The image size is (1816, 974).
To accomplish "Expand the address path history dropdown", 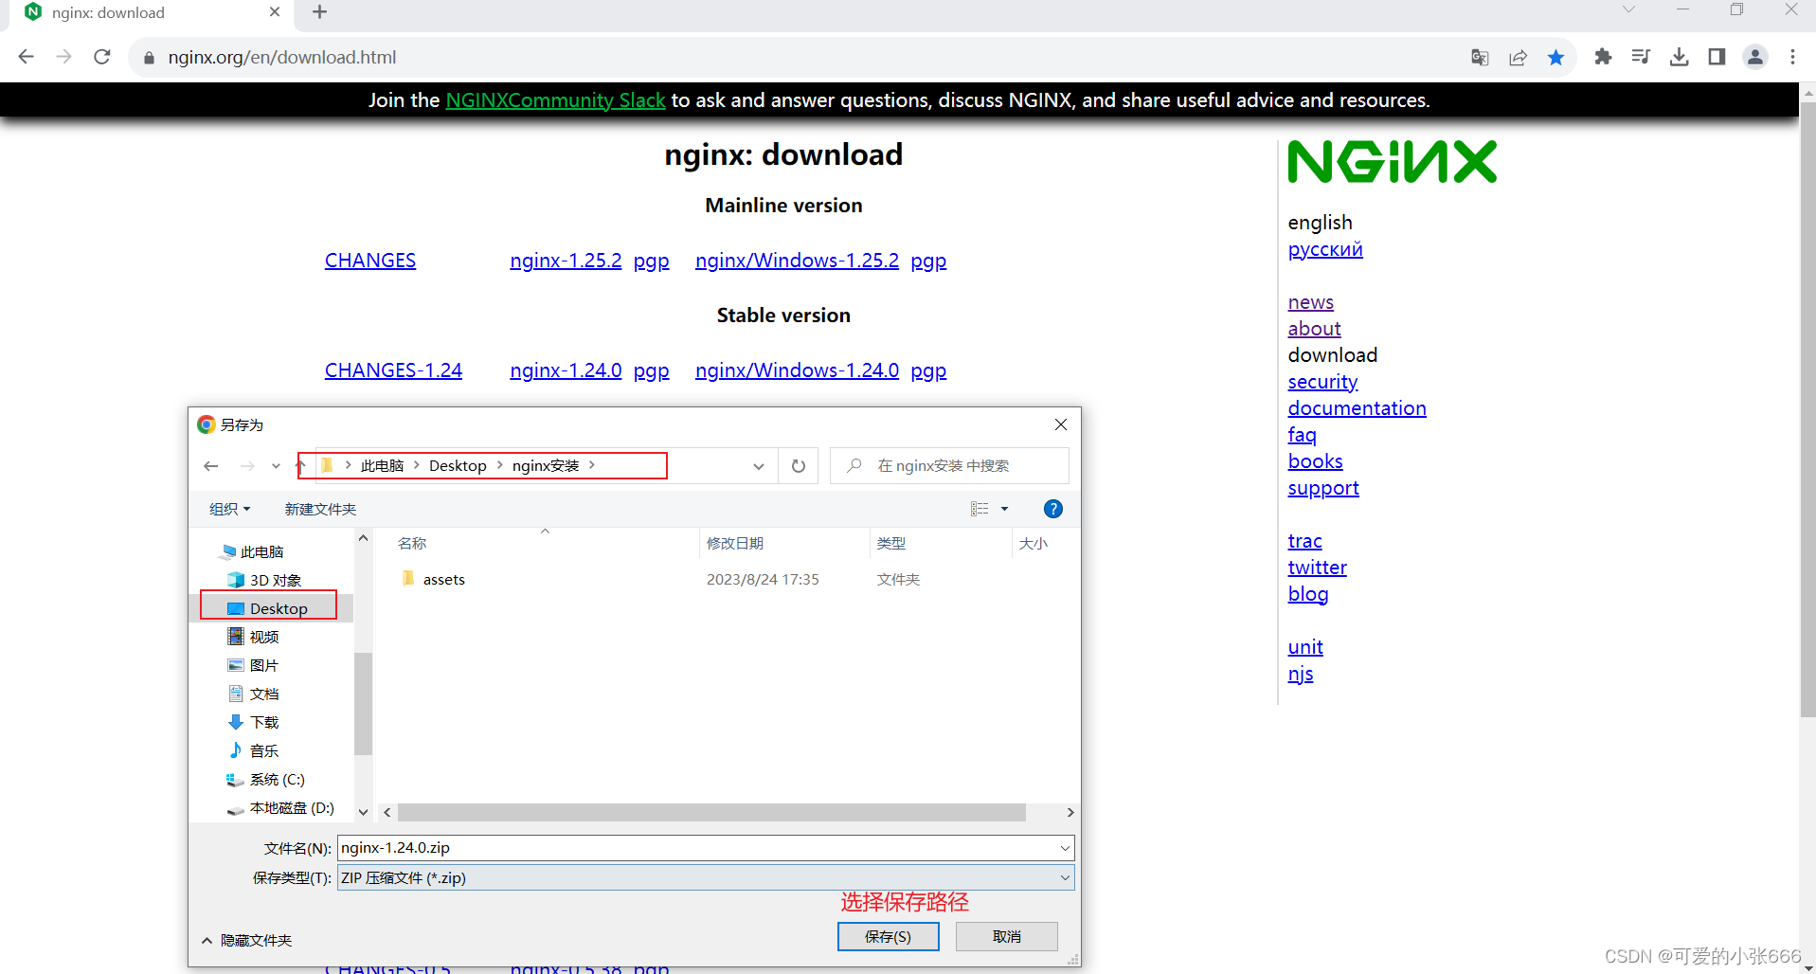I will (759, 466).
